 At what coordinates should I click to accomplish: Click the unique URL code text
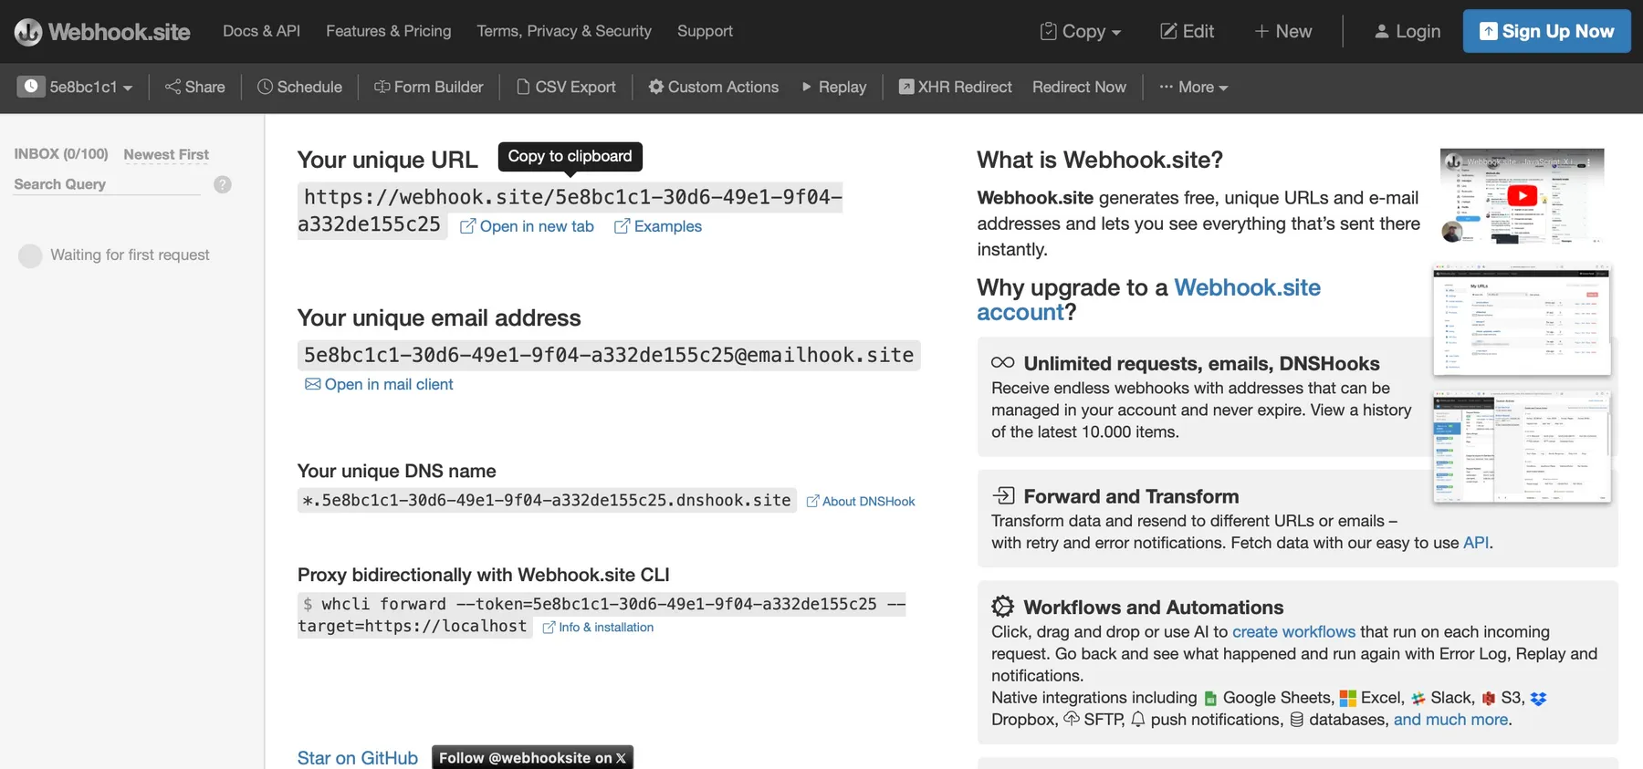570,211
